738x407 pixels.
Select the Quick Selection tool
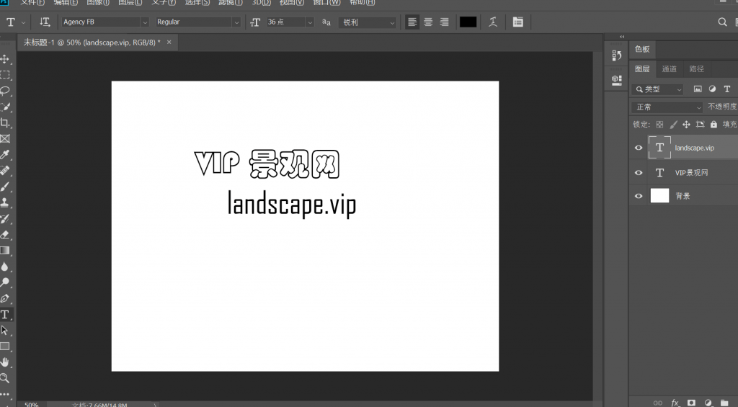click(x=5, y=107)
